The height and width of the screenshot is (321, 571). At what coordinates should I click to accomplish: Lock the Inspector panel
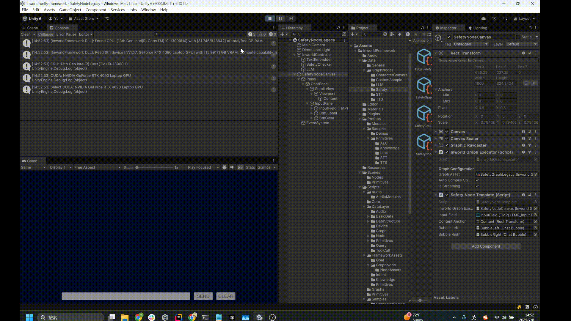[x=530, y=28]
